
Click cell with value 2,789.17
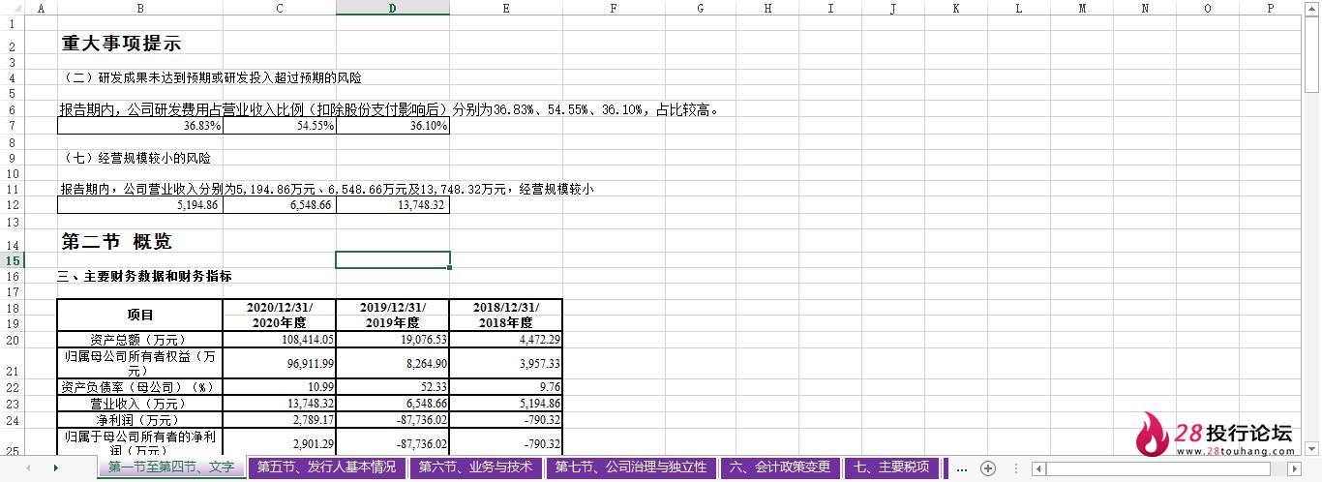coord(280,420)
